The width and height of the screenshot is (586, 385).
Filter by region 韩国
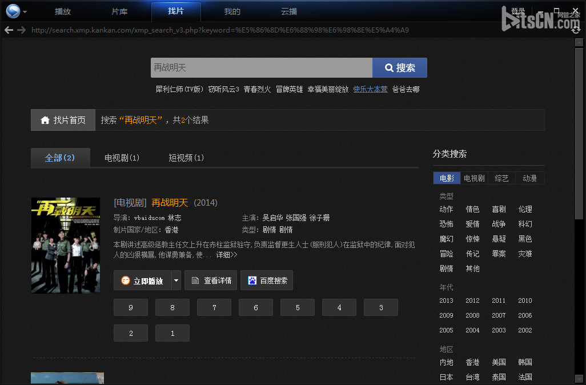525,362
